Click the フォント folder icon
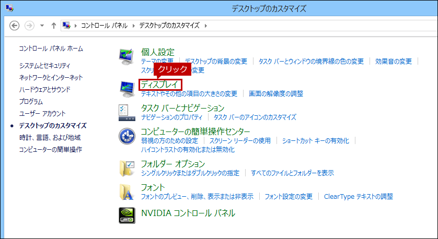The width and height of the screenshot is (438, 239). pos(126,192)
